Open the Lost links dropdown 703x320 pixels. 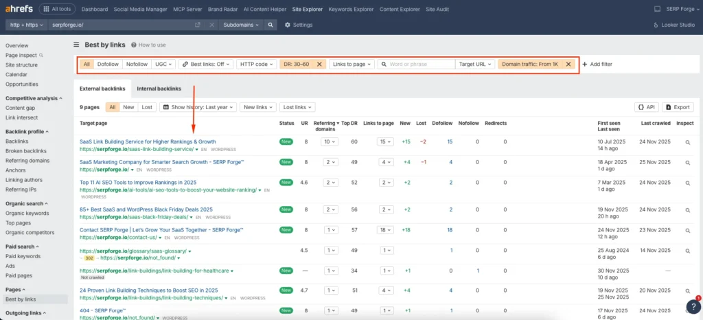point(297,107)
